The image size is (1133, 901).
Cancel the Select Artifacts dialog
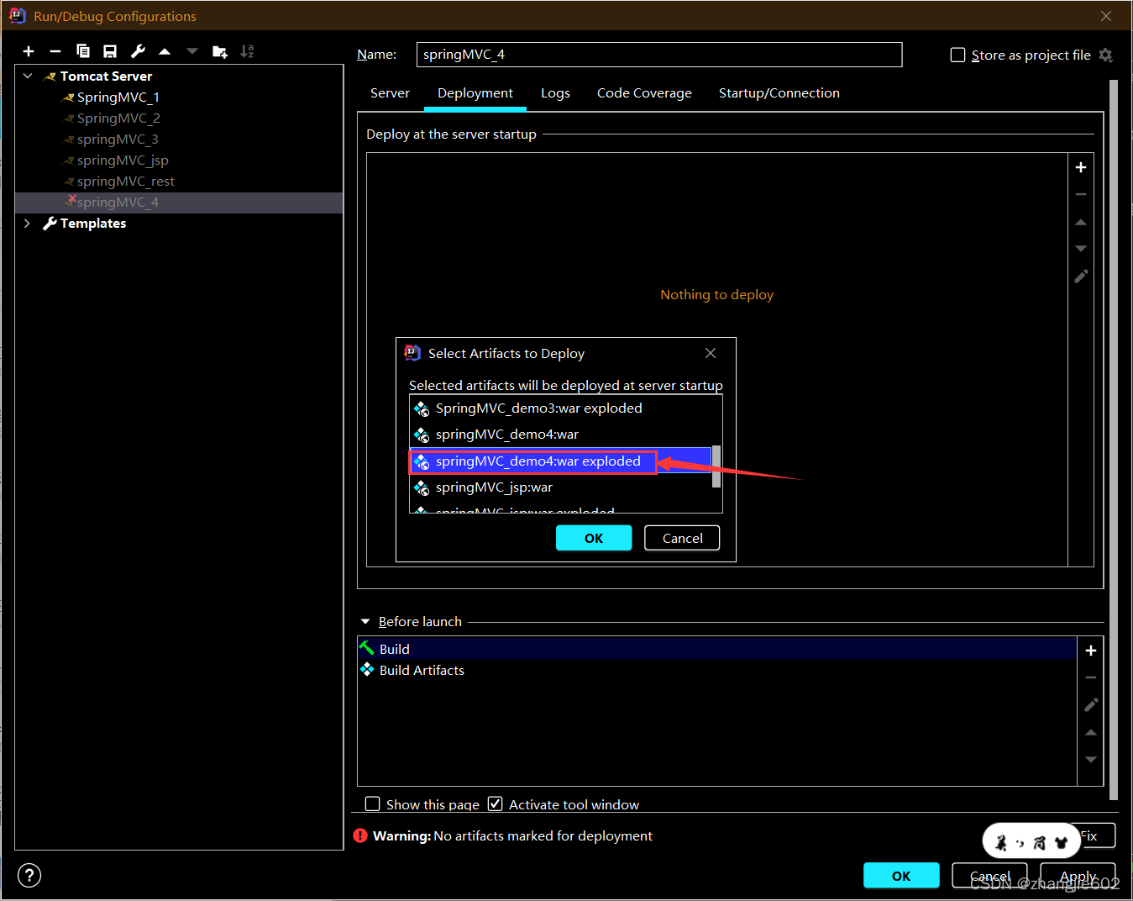point(682,538)
